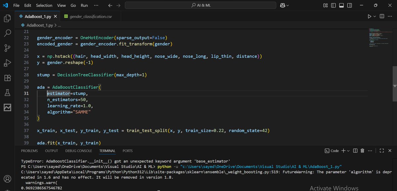Go back using the left arrow
Screen dimensions: 397x191
point(110,5)
